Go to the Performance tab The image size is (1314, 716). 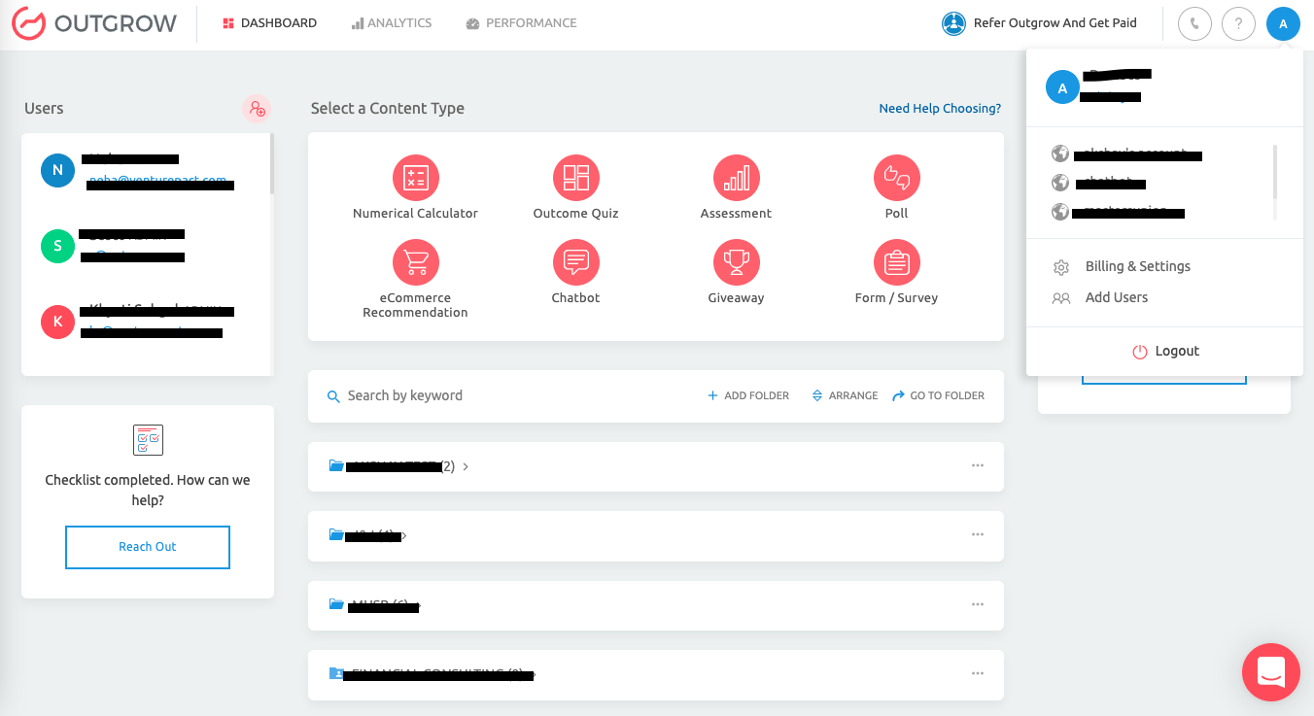pyautogui.click(x=521, y=23)
